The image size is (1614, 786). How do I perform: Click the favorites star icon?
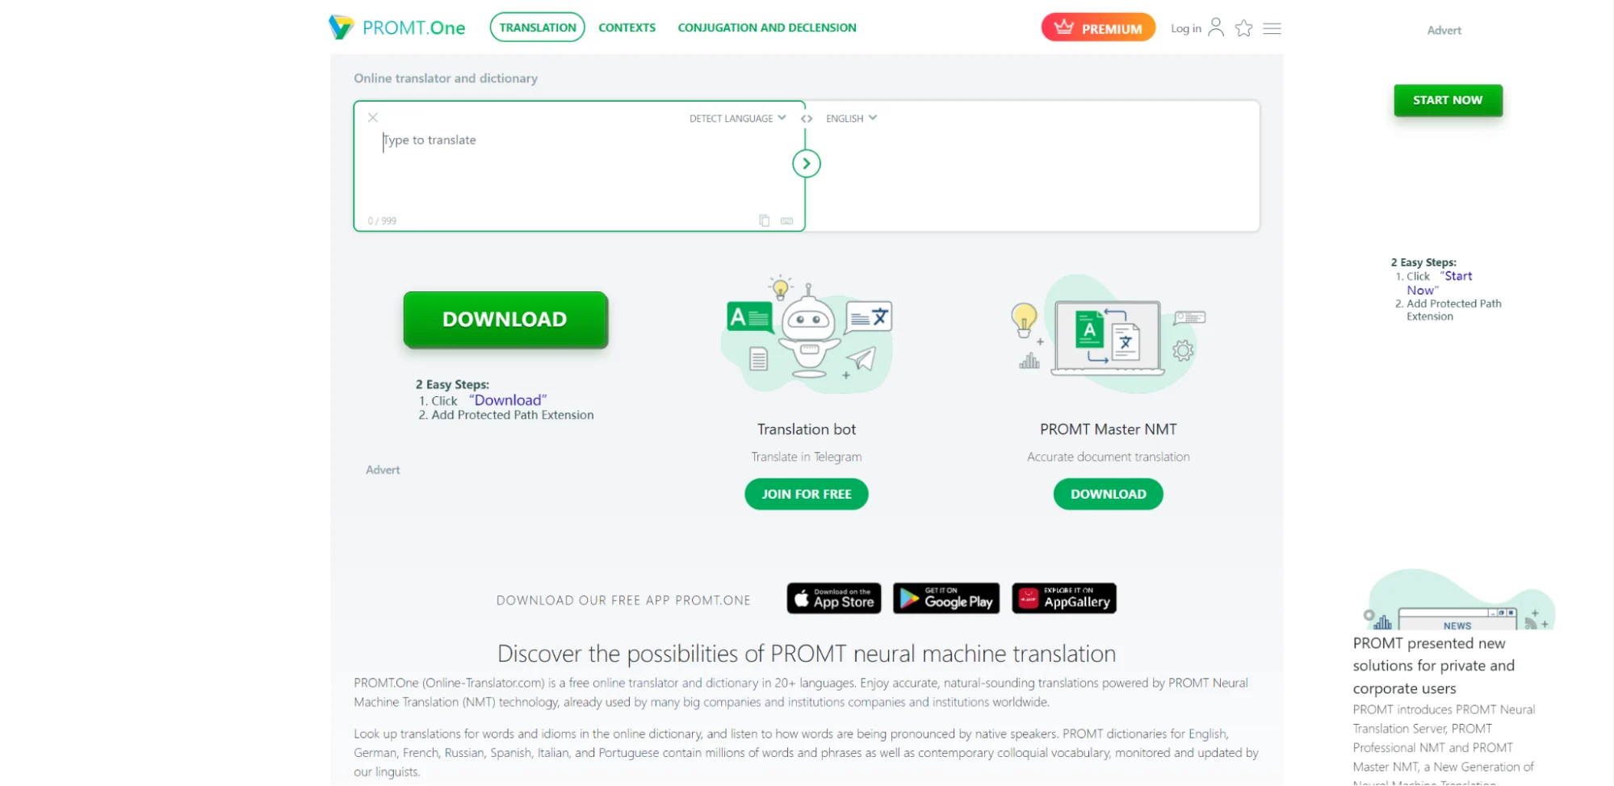click(1244, 28)
